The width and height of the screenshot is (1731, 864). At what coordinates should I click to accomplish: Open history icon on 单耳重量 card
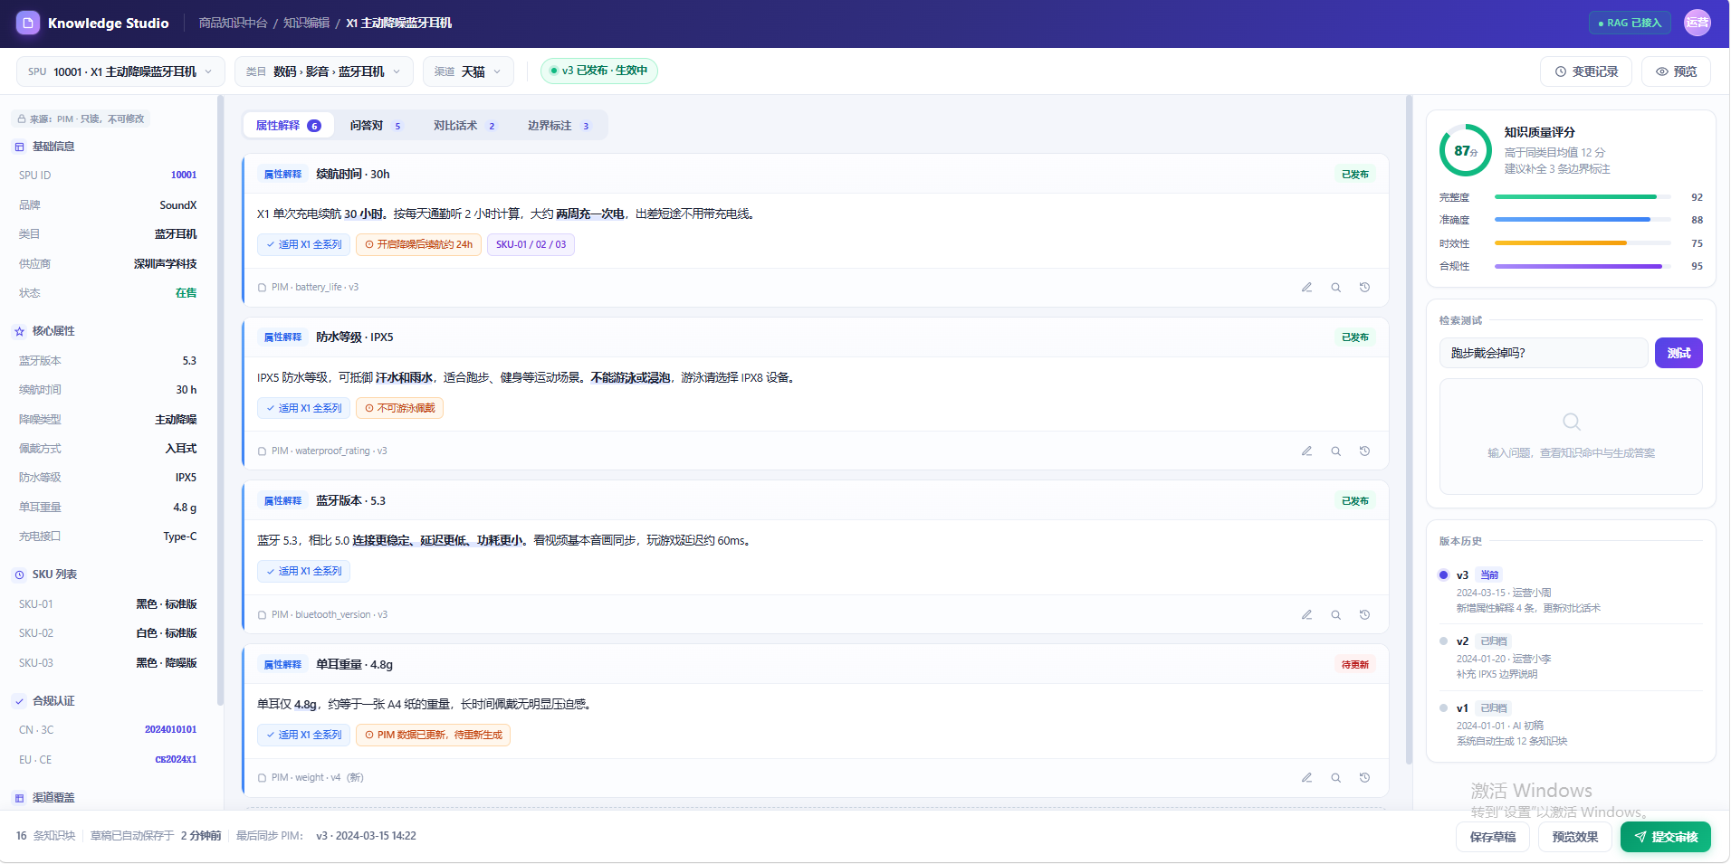[1364, 777]
